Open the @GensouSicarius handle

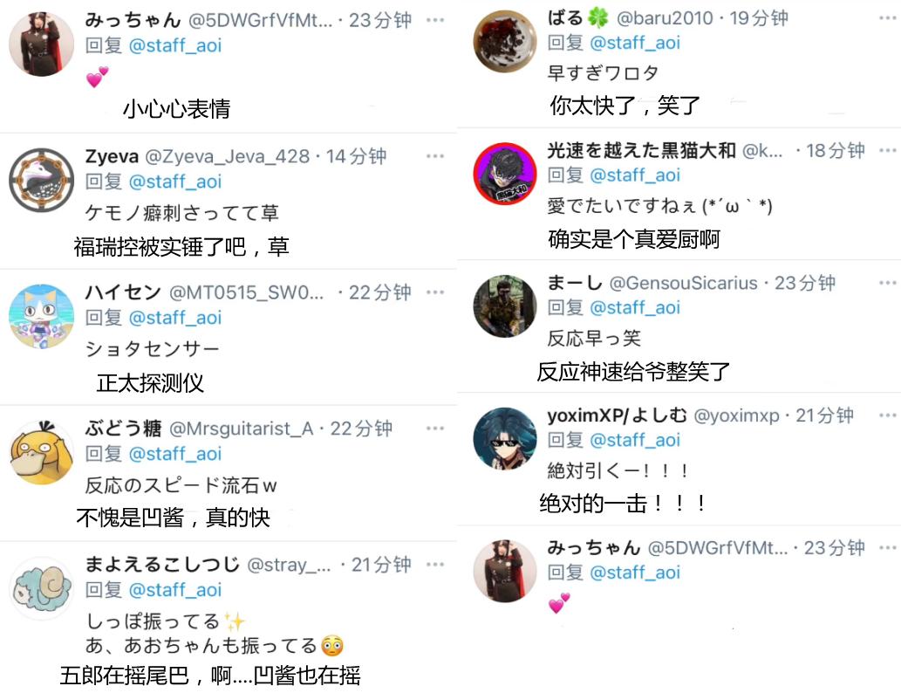point(683,283)
